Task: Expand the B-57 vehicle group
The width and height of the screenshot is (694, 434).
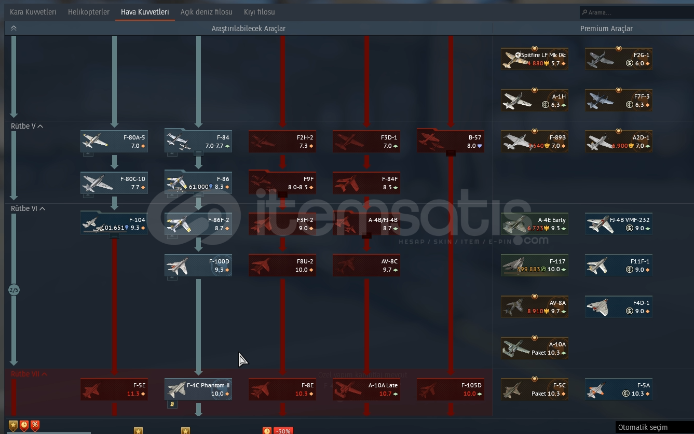Action: point(451,153)
